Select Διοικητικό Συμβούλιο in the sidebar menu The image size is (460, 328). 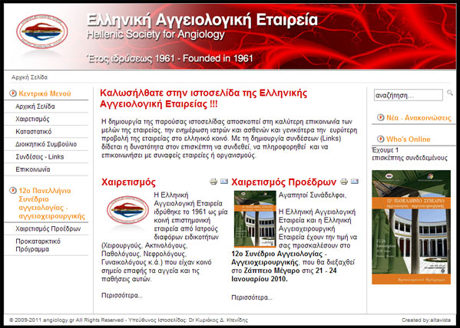(x=46, y=144)
